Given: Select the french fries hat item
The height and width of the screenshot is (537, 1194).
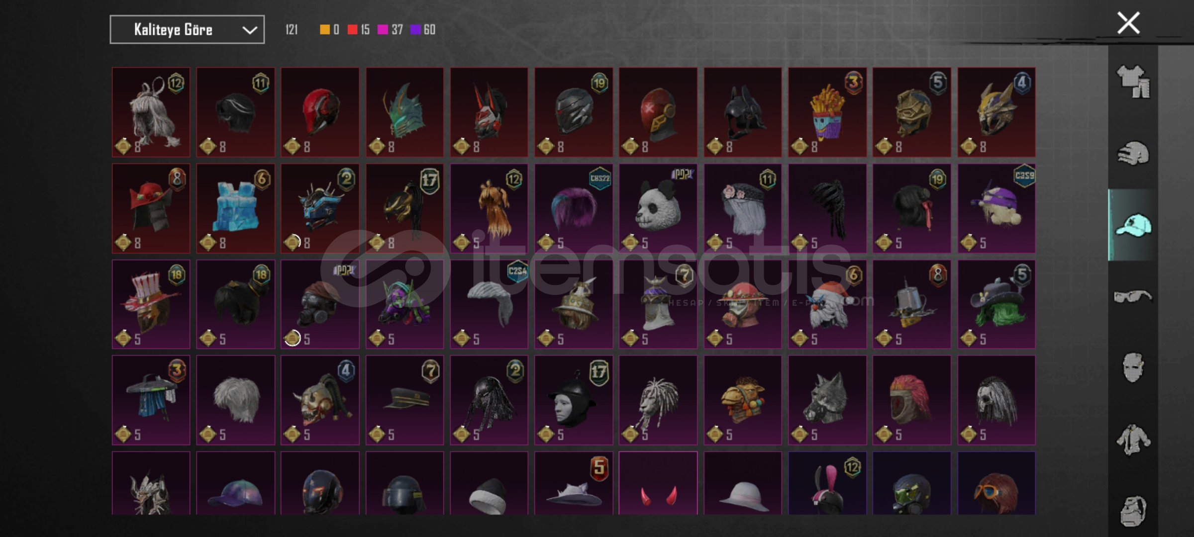Looking at the screenshot, I should pos(827,112).
